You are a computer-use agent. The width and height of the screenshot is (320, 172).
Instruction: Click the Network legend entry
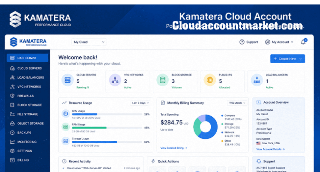(230, 134)
